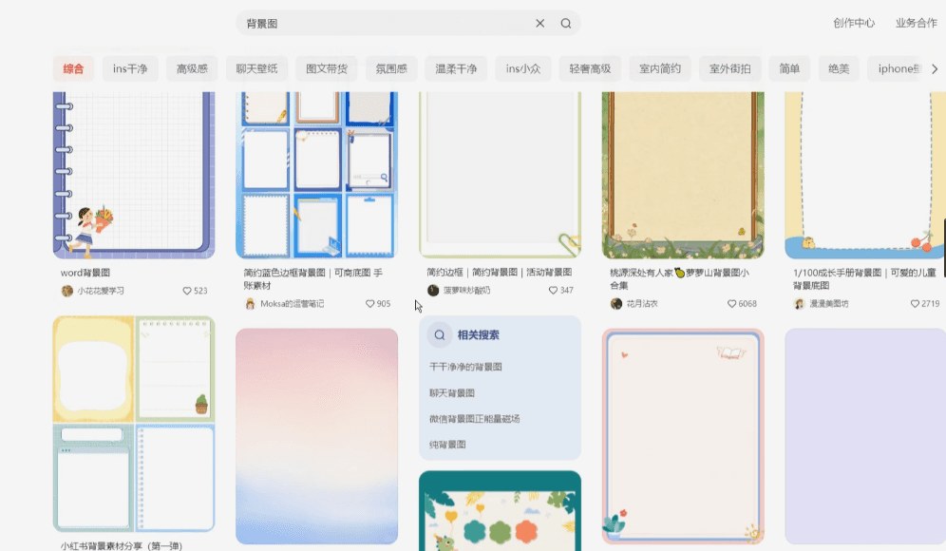
Task: Open avatar of 花月沾衣
Action: point(616,304)
